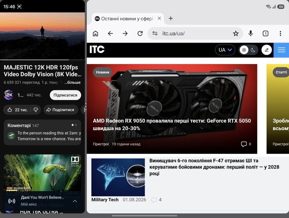Bookmark this page with star icon
Image resolution: width=289 pixels, height=218 pixels.
click(236, 34)
